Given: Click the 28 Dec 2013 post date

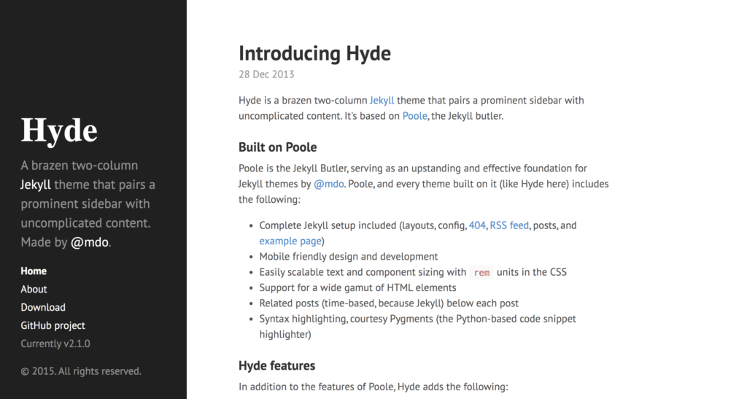Looking at the screenshot, I should tap(266, 74).
